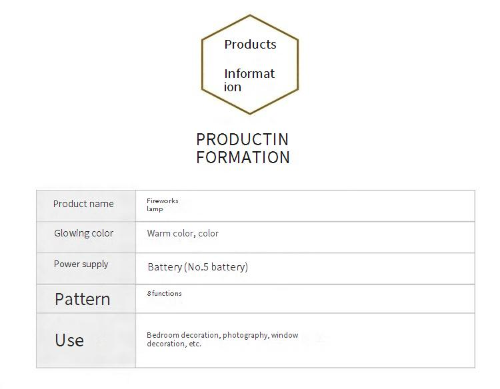Click the Fireworks lamp value

pyautogui.click(x=163, y=204)
